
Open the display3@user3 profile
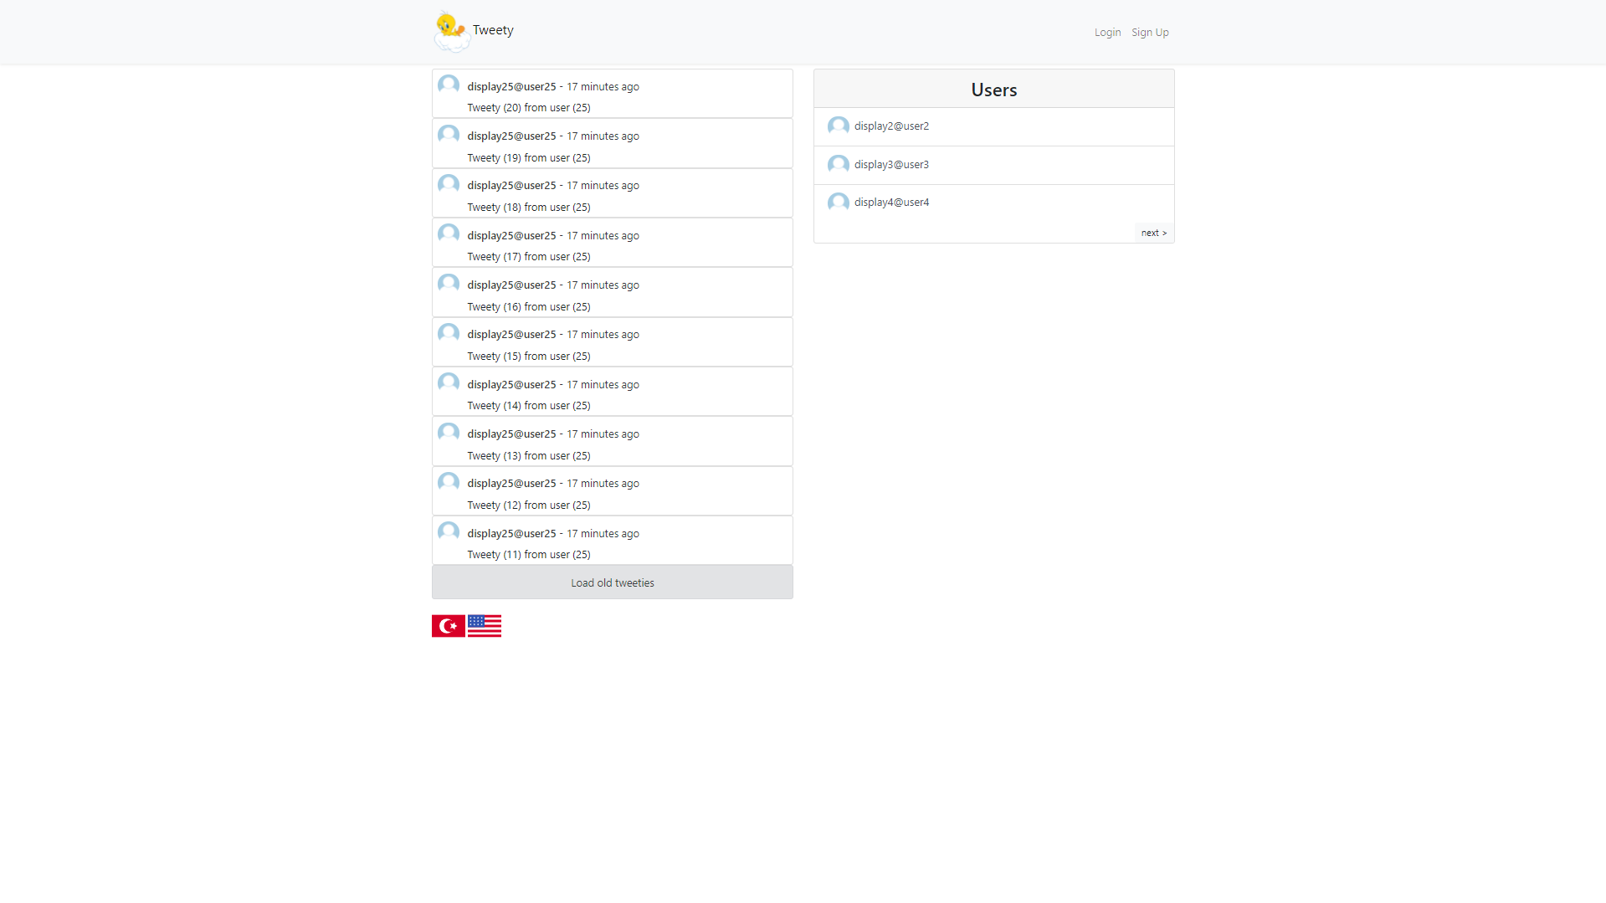[891, 165]
